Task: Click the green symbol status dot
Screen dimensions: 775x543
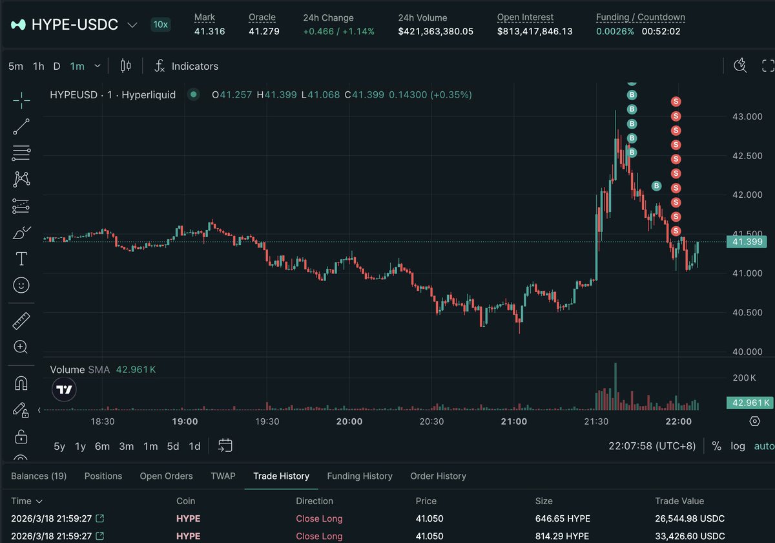Action: click(192, 94)
